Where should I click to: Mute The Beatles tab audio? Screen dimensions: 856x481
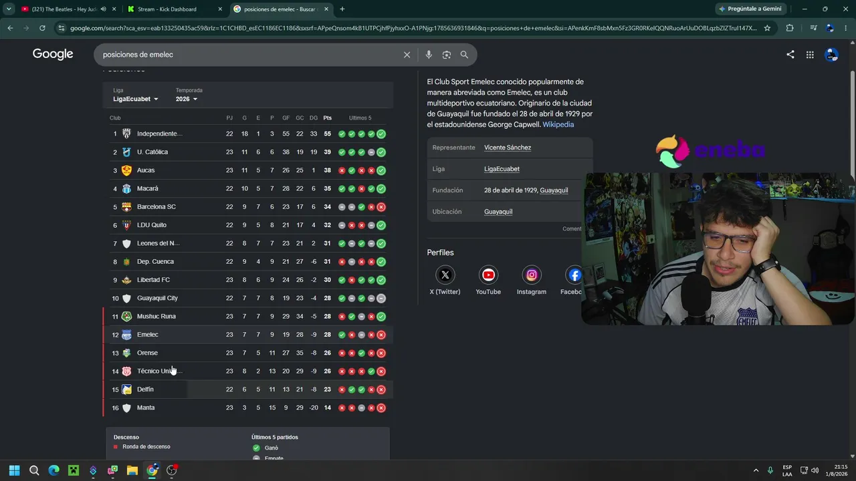click(103, 9)
